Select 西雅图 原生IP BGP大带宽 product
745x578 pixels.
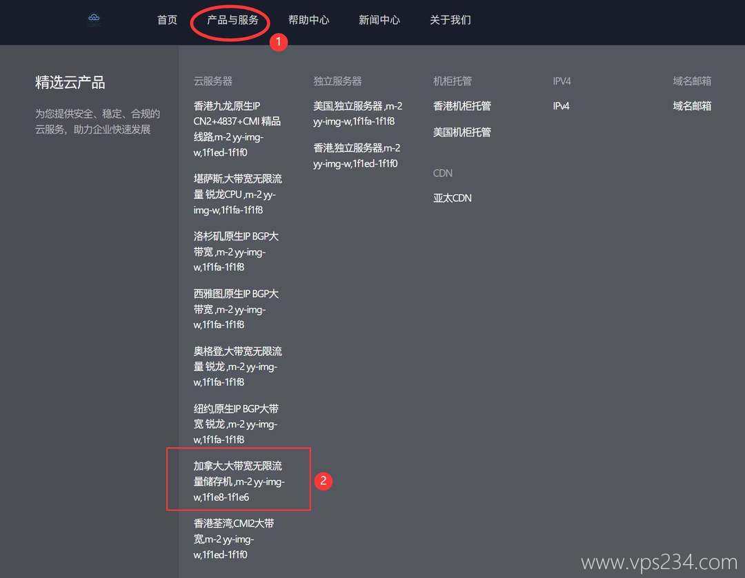236,309
